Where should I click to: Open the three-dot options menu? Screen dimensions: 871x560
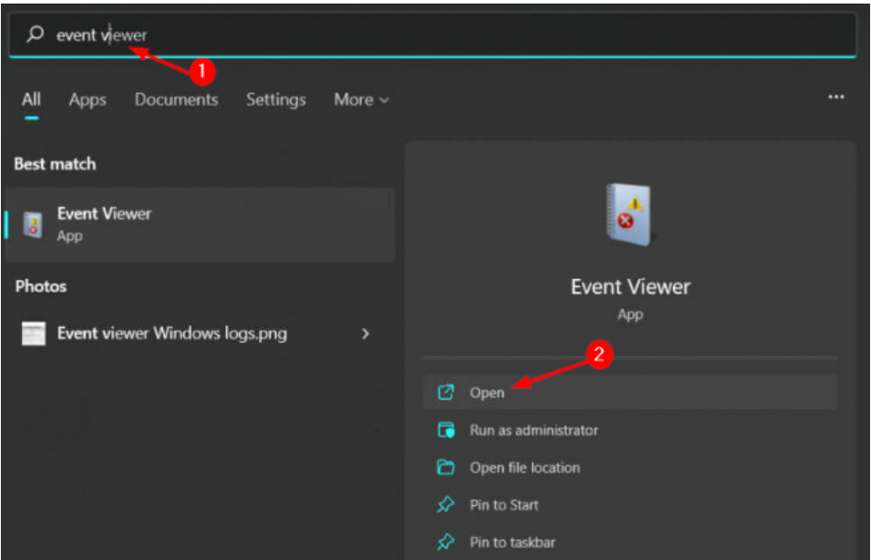click(x=836, y=97)
